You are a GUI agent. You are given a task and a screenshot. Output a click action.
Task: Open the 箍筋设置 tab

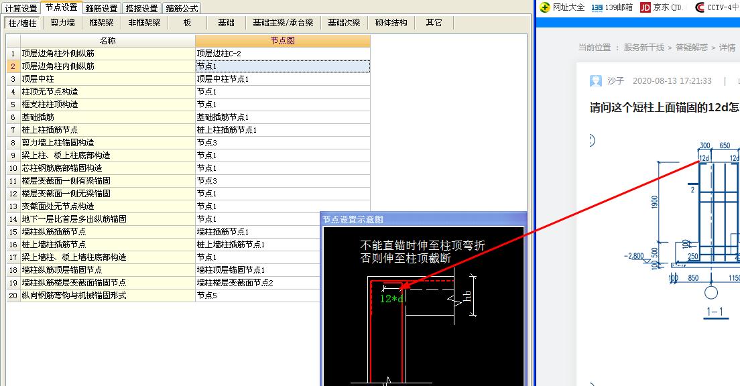point(102,8)
